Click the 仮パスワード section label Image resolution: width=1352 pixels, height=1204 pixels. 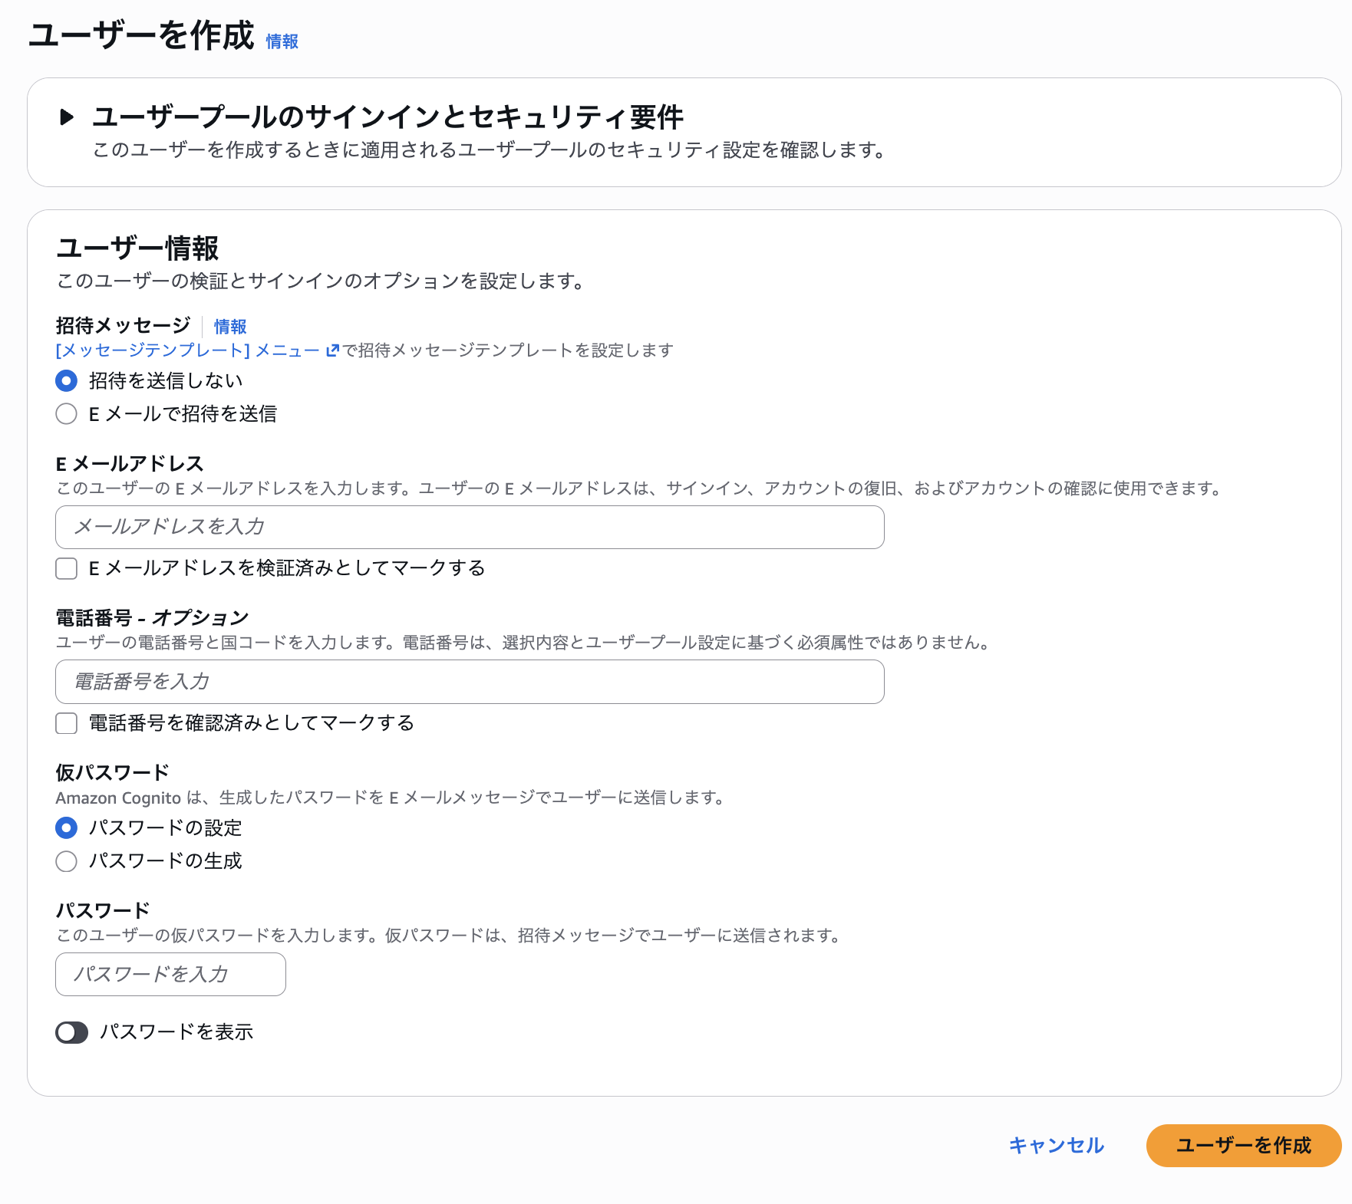(x=112, y=772)
